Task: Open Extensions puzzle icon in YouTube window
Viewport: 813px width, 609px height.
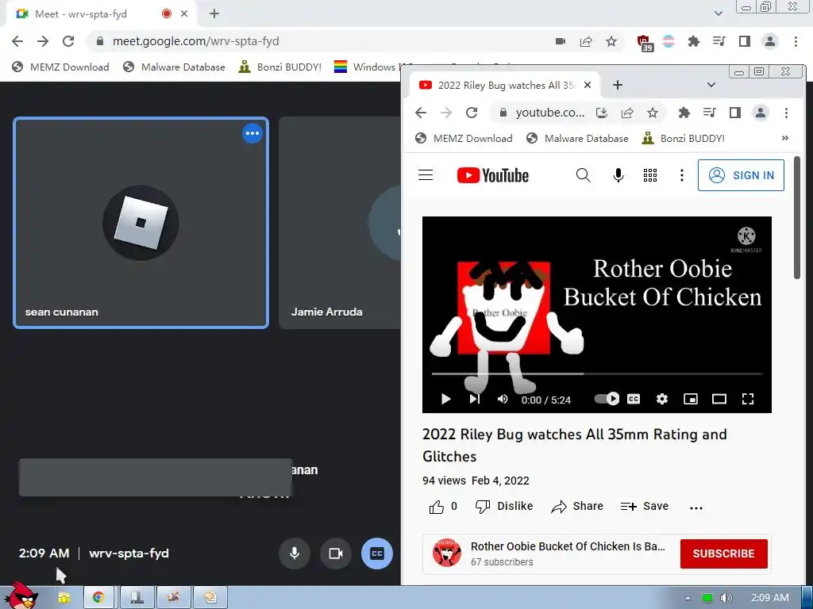Action: 684,113
